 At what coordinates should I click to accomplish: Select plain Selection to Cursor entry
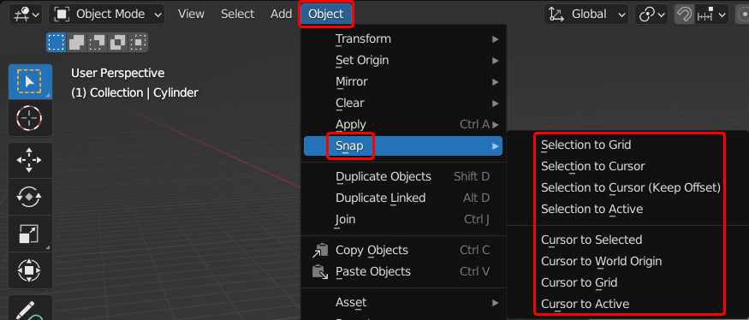pos(593,166)
